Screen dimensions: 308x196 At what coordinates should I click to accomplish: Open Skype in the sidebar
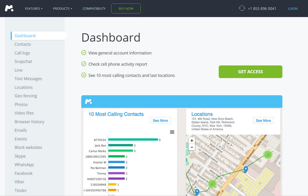[x=20, y=156]
